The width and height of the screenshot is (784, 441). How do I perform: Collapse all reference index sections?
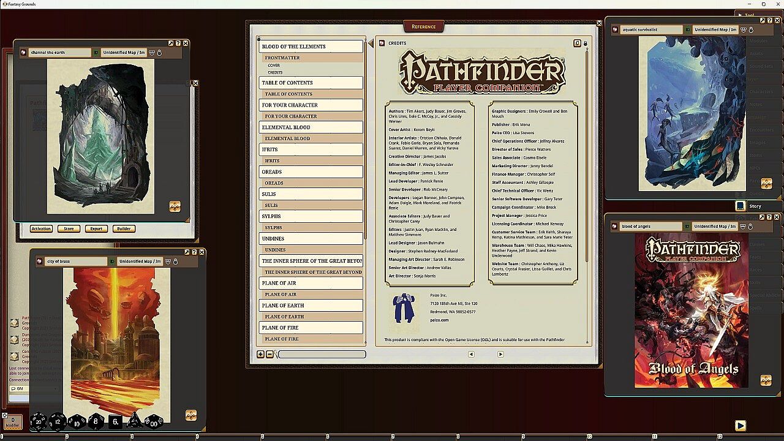click(x=269, y=354)
